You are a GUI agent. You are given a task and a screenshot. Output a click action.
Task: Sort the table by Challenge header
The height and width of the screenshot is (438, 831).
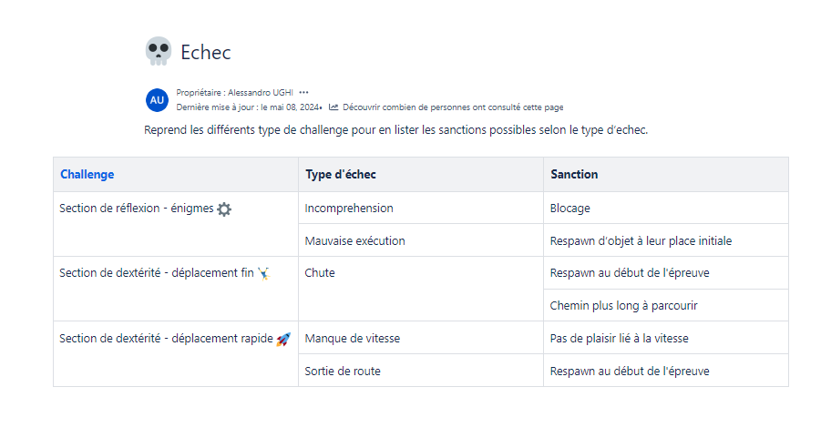(x=87, y=174)
